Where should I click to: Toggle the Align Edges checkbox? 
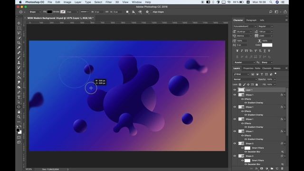click(x=151, y=12)
